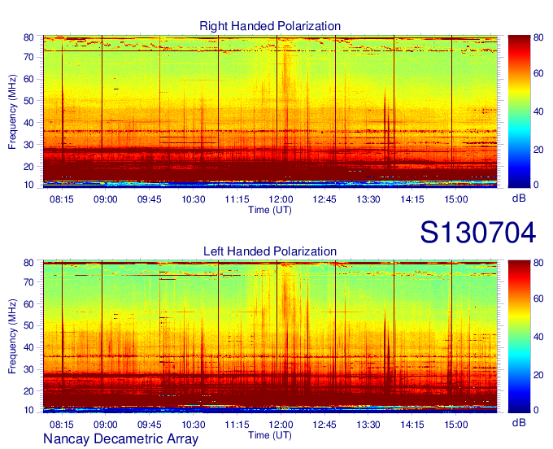Viewport: 553px width, 449px height.
Task: Click the 12:45 tick under Right Handed plot
Action: 324,199
